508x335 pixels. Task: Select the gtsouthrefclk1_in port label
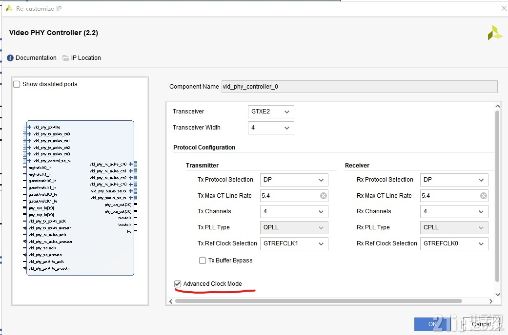[x=43, y=201]
